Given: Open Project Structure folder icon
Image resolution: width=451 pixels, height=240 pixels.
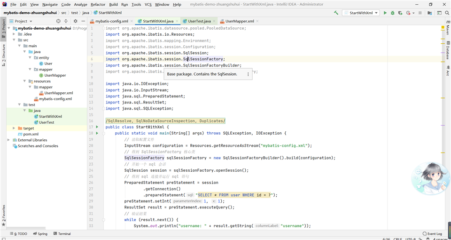Looking at the screenshot, I should pos(430,13).
